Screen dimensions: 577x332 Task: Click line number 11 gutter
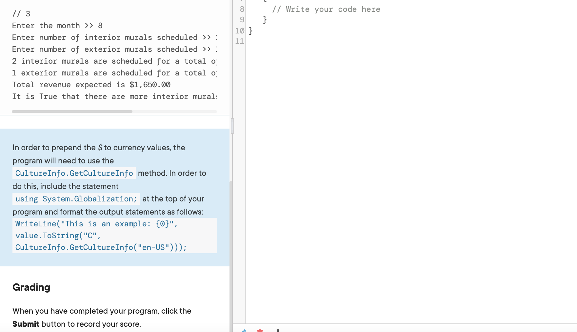239,41
